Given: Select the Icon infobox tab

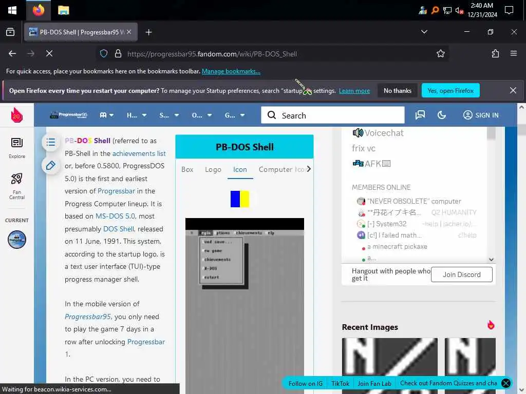Looking at the screenshot, I should 240,169.
